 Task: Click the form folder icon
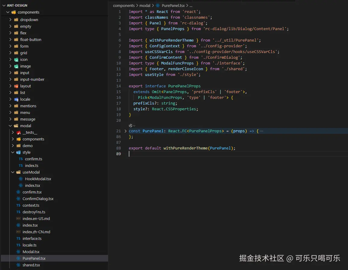click(16, 46)
